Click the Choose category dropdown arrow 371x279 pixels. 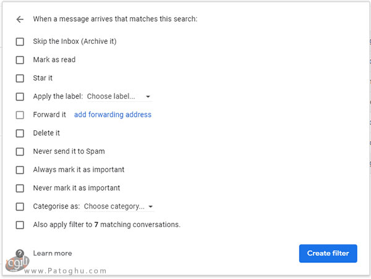(151, 207)
